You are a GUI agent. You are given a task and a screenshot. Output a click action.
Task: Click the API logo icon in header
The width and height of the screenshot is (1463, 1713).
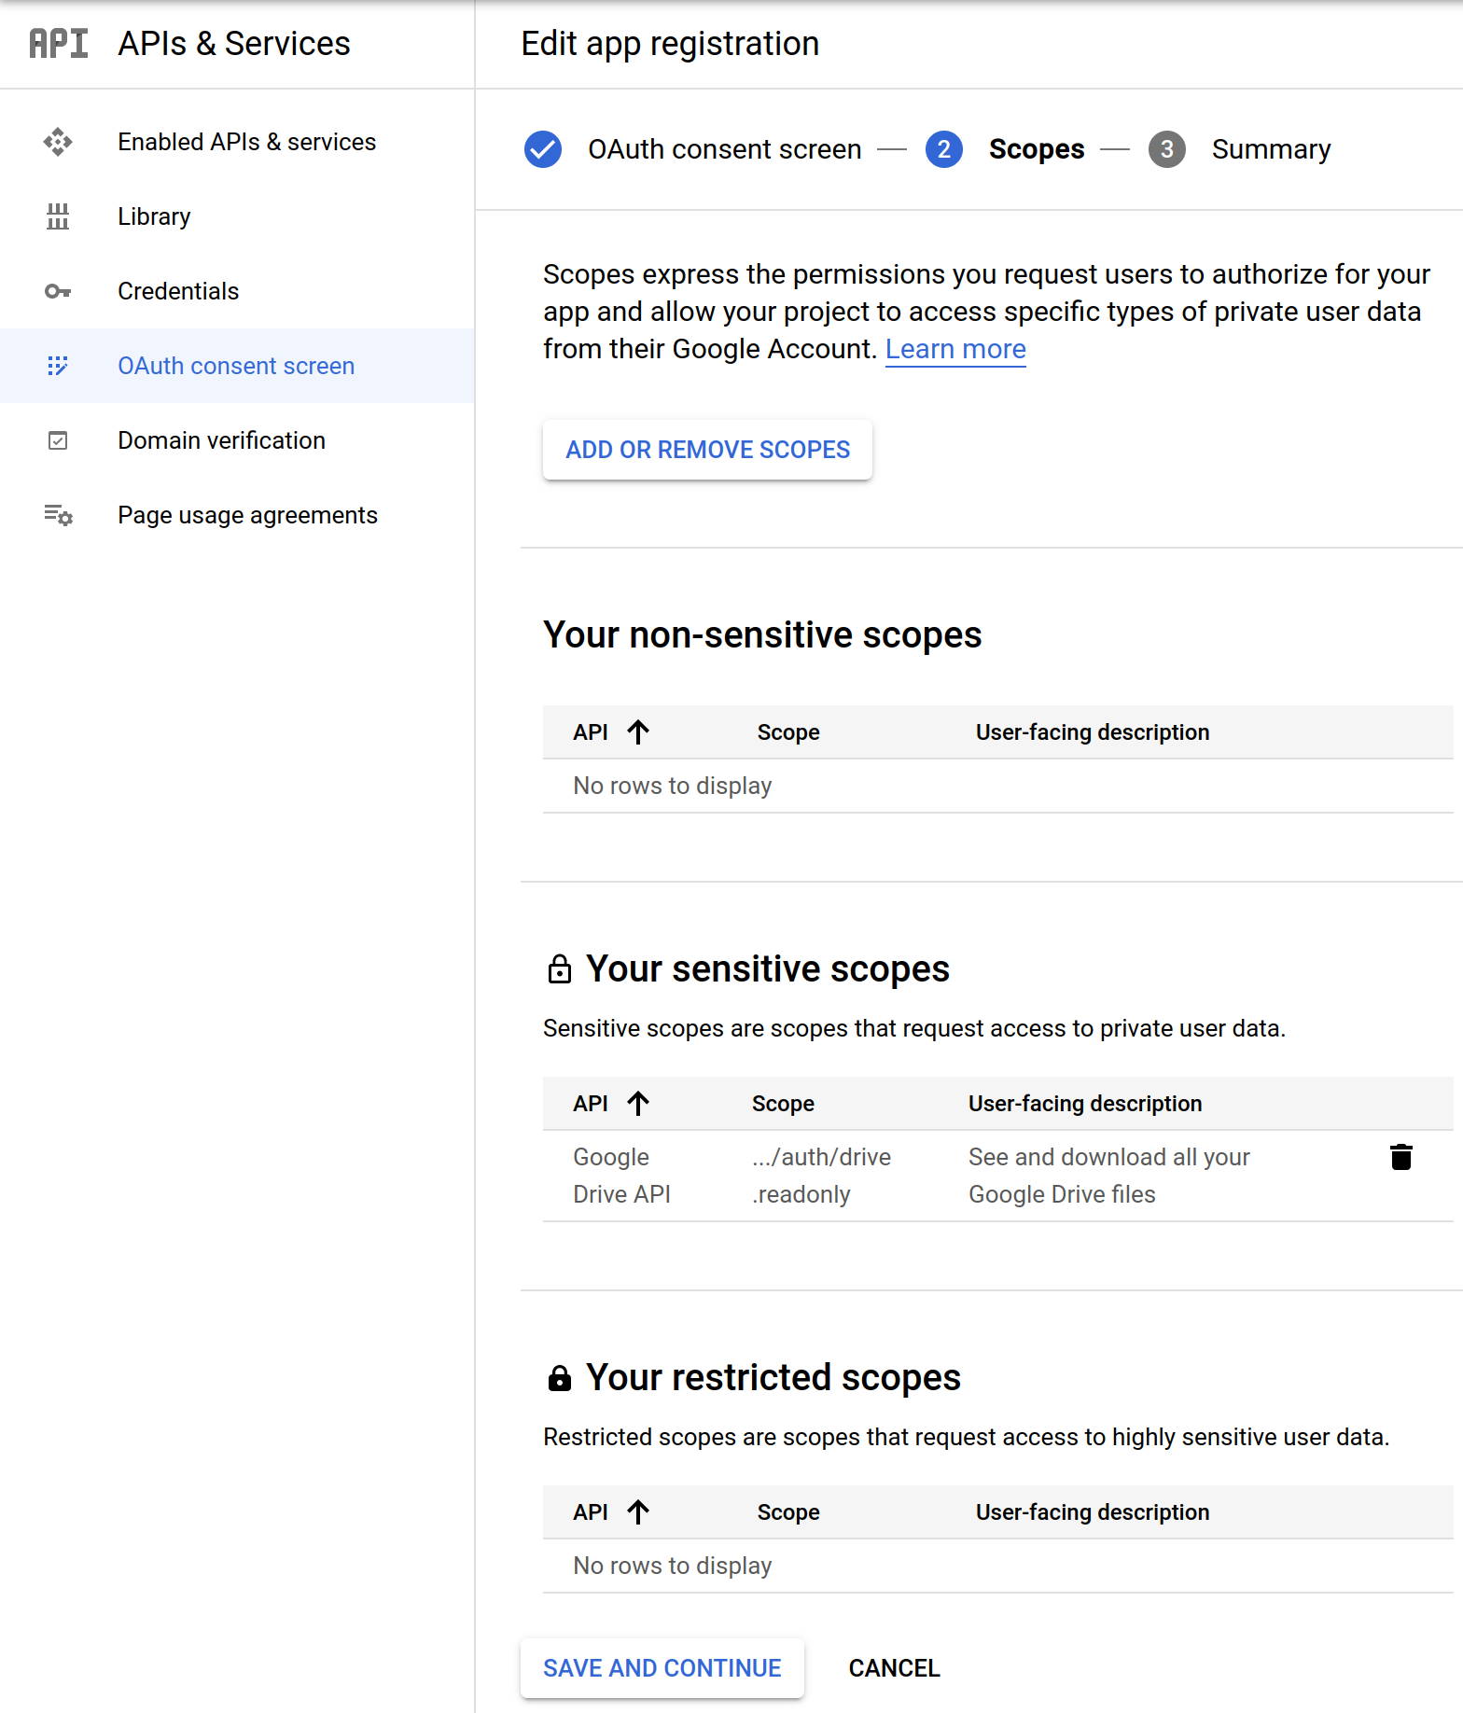tap(58, 44)
